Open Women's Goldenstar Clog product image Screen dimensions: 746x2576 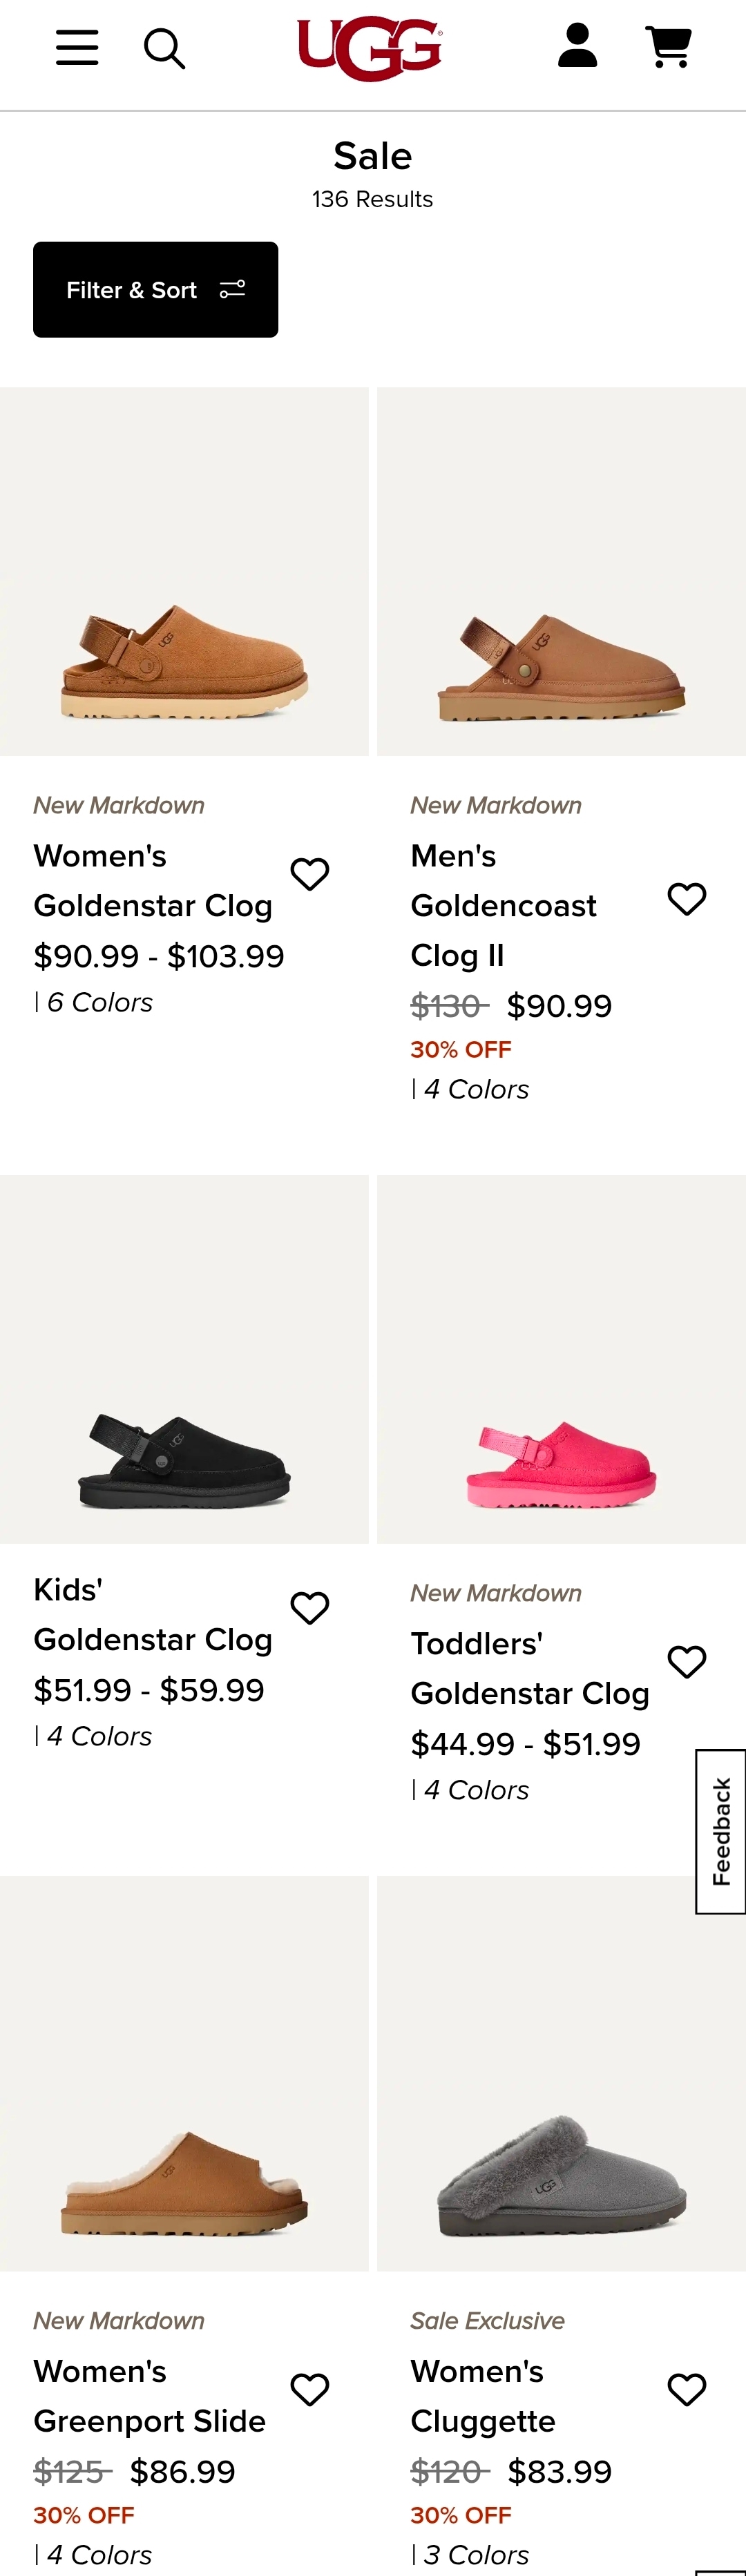(x=184, y=572)
